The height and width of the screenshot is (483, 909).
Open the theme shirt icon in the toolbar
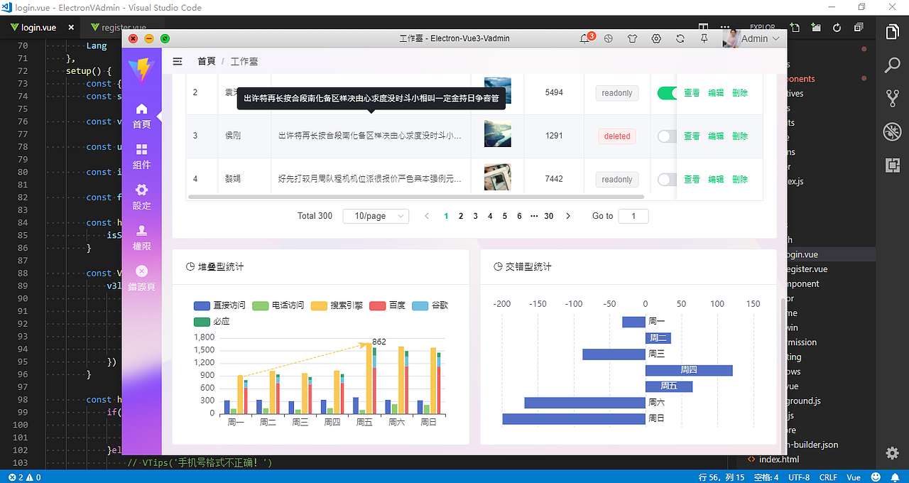point(632,38)
